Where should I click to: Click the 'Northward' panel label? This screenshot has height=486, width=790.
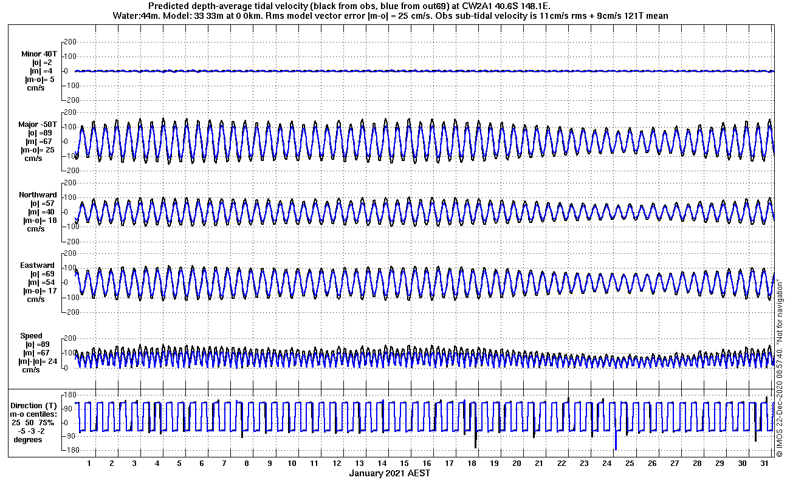(x=38, y=195)
